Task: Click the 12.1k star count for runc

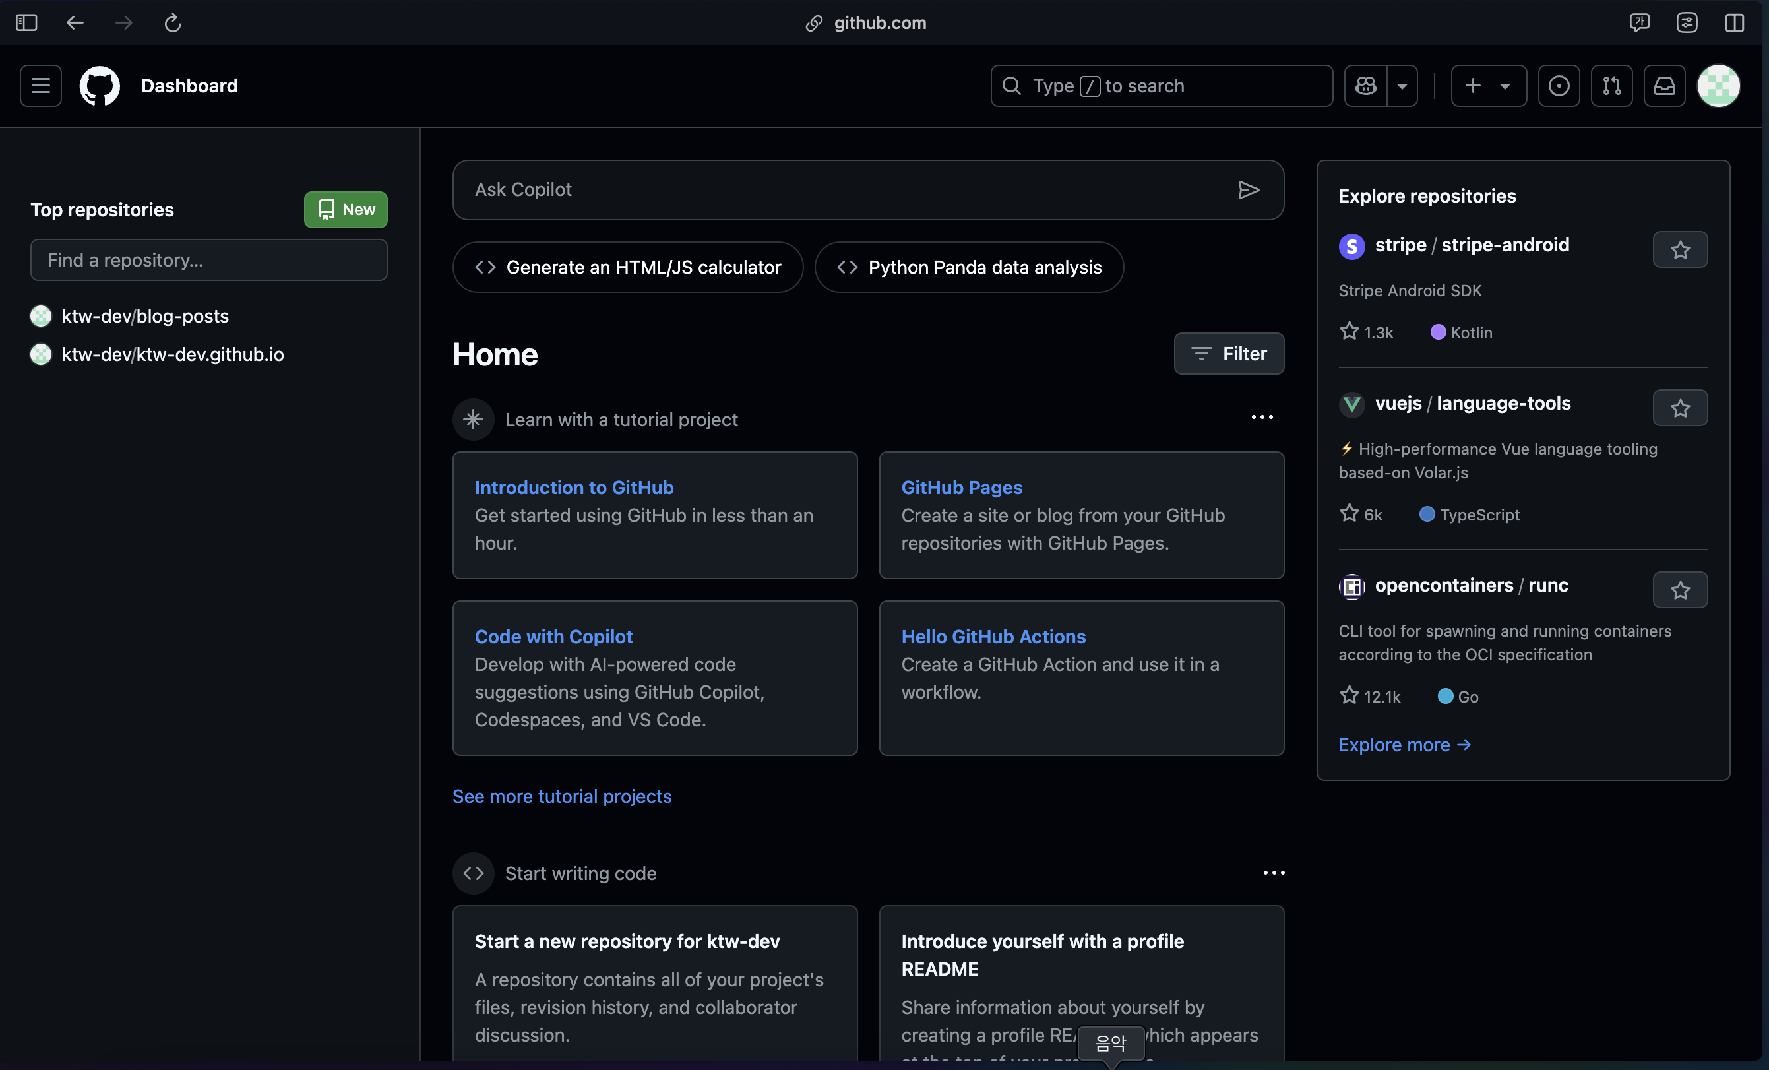Action: click(1370, 697)
